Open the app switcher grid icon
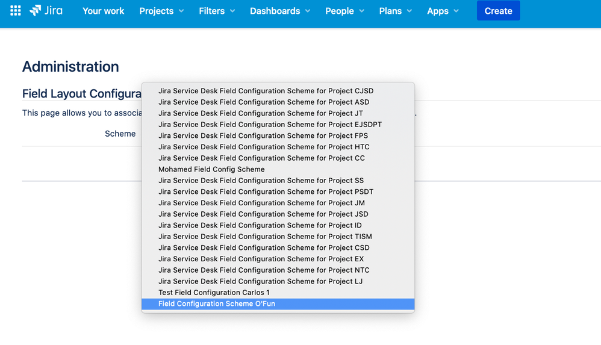601x345 pixels. 15,11
